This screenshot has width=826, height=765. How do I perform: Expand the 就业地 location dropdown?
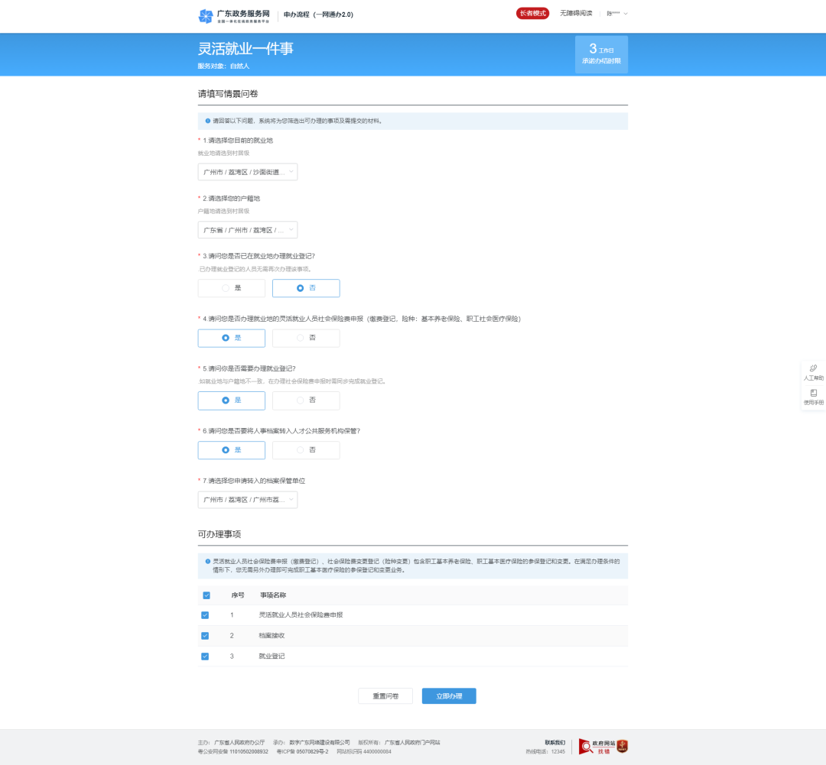tap(247, 172)
